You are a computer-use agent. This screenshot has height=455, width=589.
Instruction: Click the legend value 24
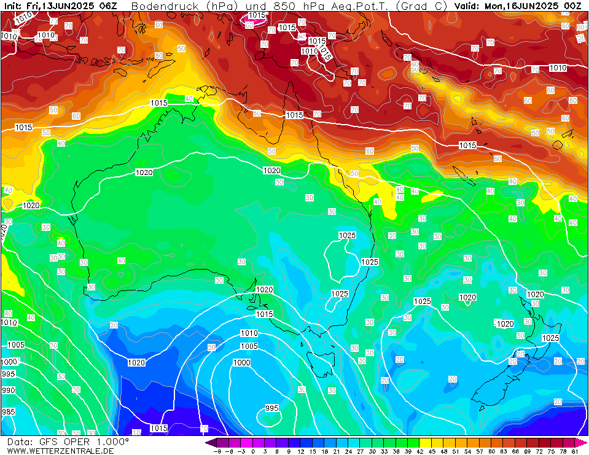(349, 451)
